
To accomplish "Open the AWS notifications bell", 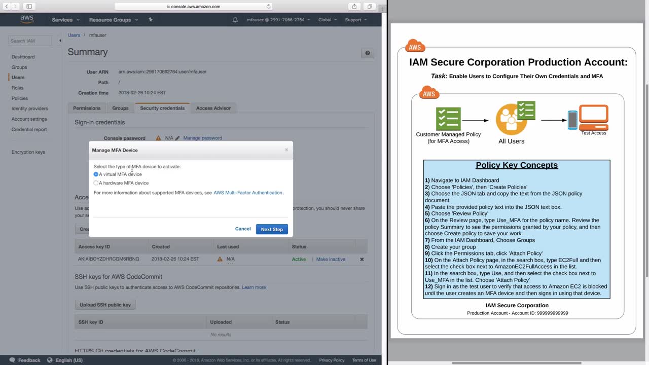I will click(235, 20).
